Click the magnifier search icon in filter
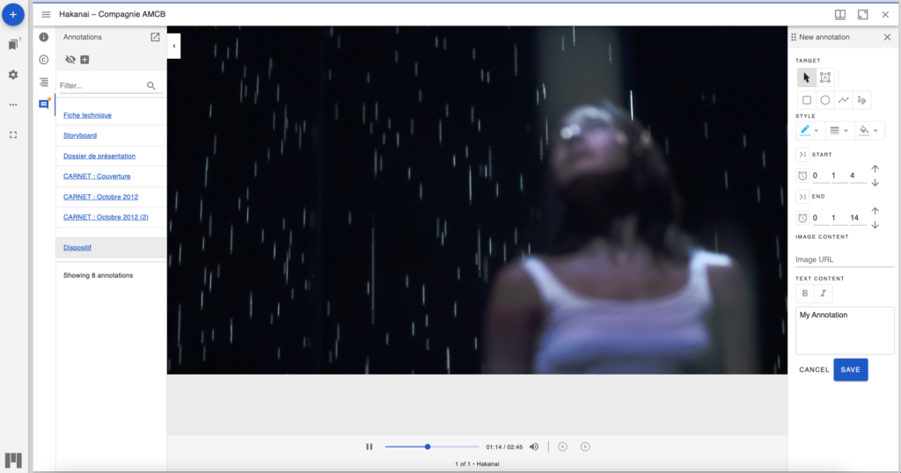 point(151,85)
